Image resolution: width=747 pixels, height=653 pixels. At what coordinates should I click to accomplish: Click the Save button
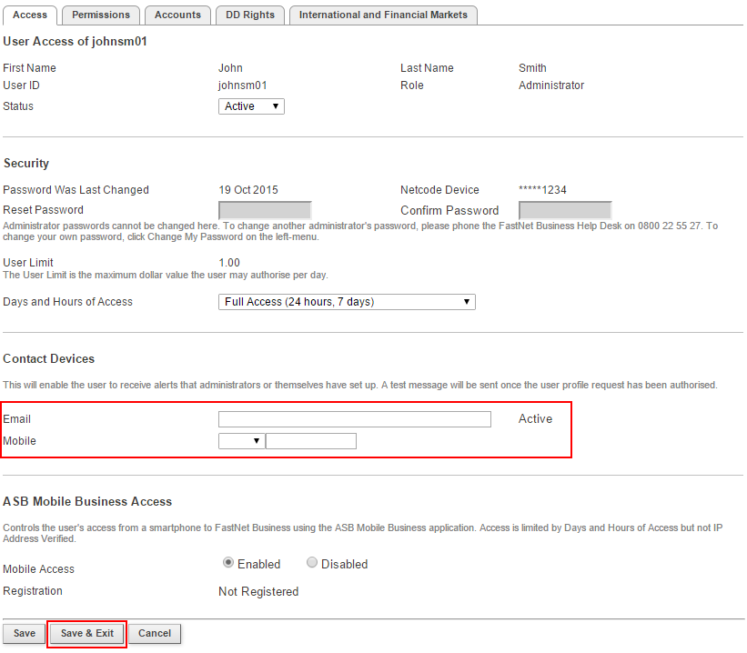click(25, 633)
